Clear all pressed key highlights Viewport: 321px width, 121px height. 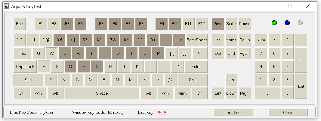coord(288,112)
